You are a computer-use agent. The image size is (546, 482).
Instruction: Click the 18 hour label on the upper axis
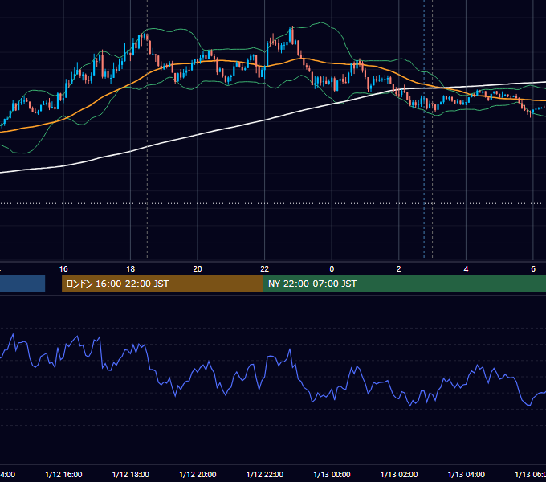pos(131,269)
